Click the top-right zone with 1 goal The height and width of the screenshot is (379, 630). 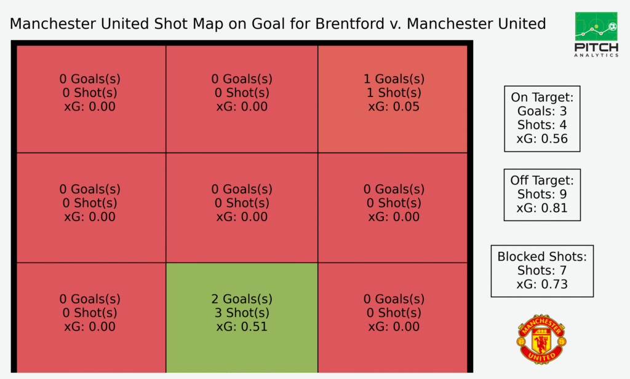[x=393, y=99]
